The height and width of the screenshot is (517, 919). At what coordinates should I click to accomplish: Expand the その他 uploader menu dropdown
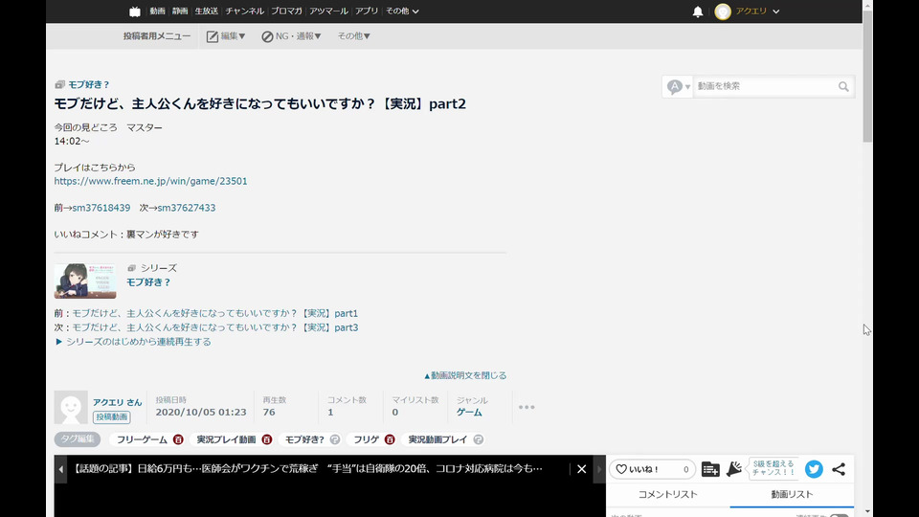(353, 36)
